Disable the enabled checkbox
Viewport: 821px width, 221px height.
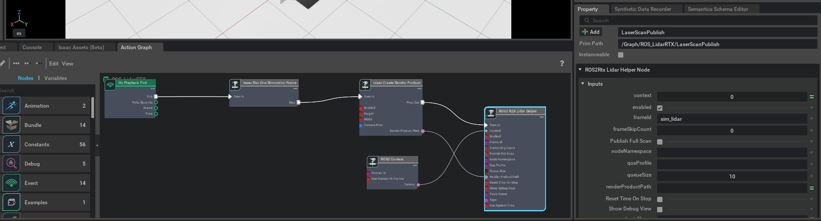pyautogui.click(x=660, y=108)
